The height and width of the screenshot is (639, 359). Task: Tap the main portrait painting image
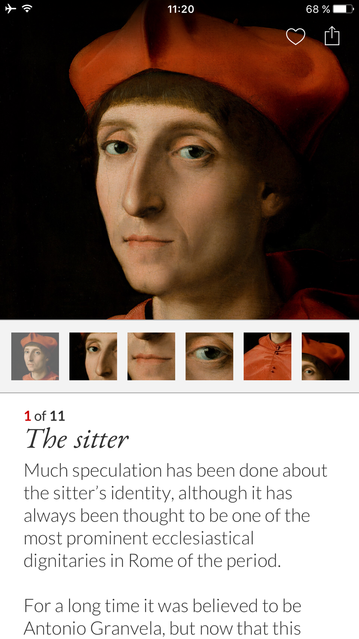pyautogui.click(x=179, y=160)
